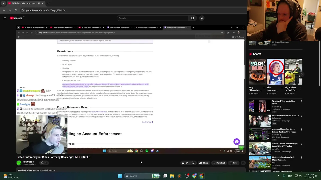321x180 pixels.
Task: Mute the tab with speaker icon
Action: point(39,3)
